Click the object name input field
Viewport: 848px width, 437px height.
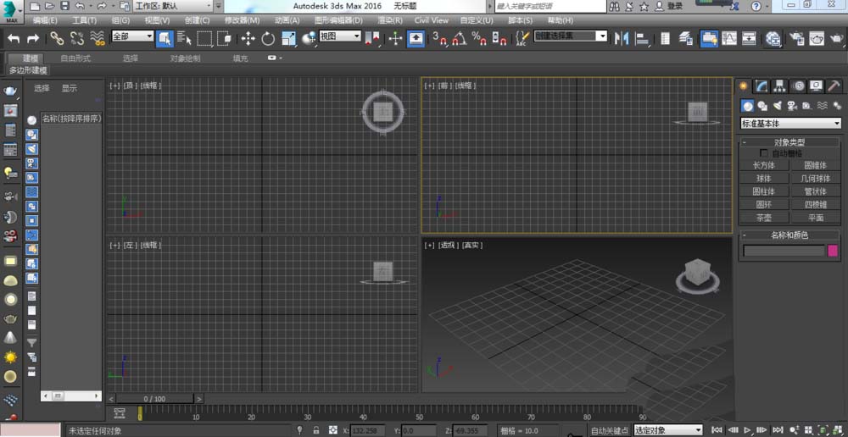[x=784, y=251]
